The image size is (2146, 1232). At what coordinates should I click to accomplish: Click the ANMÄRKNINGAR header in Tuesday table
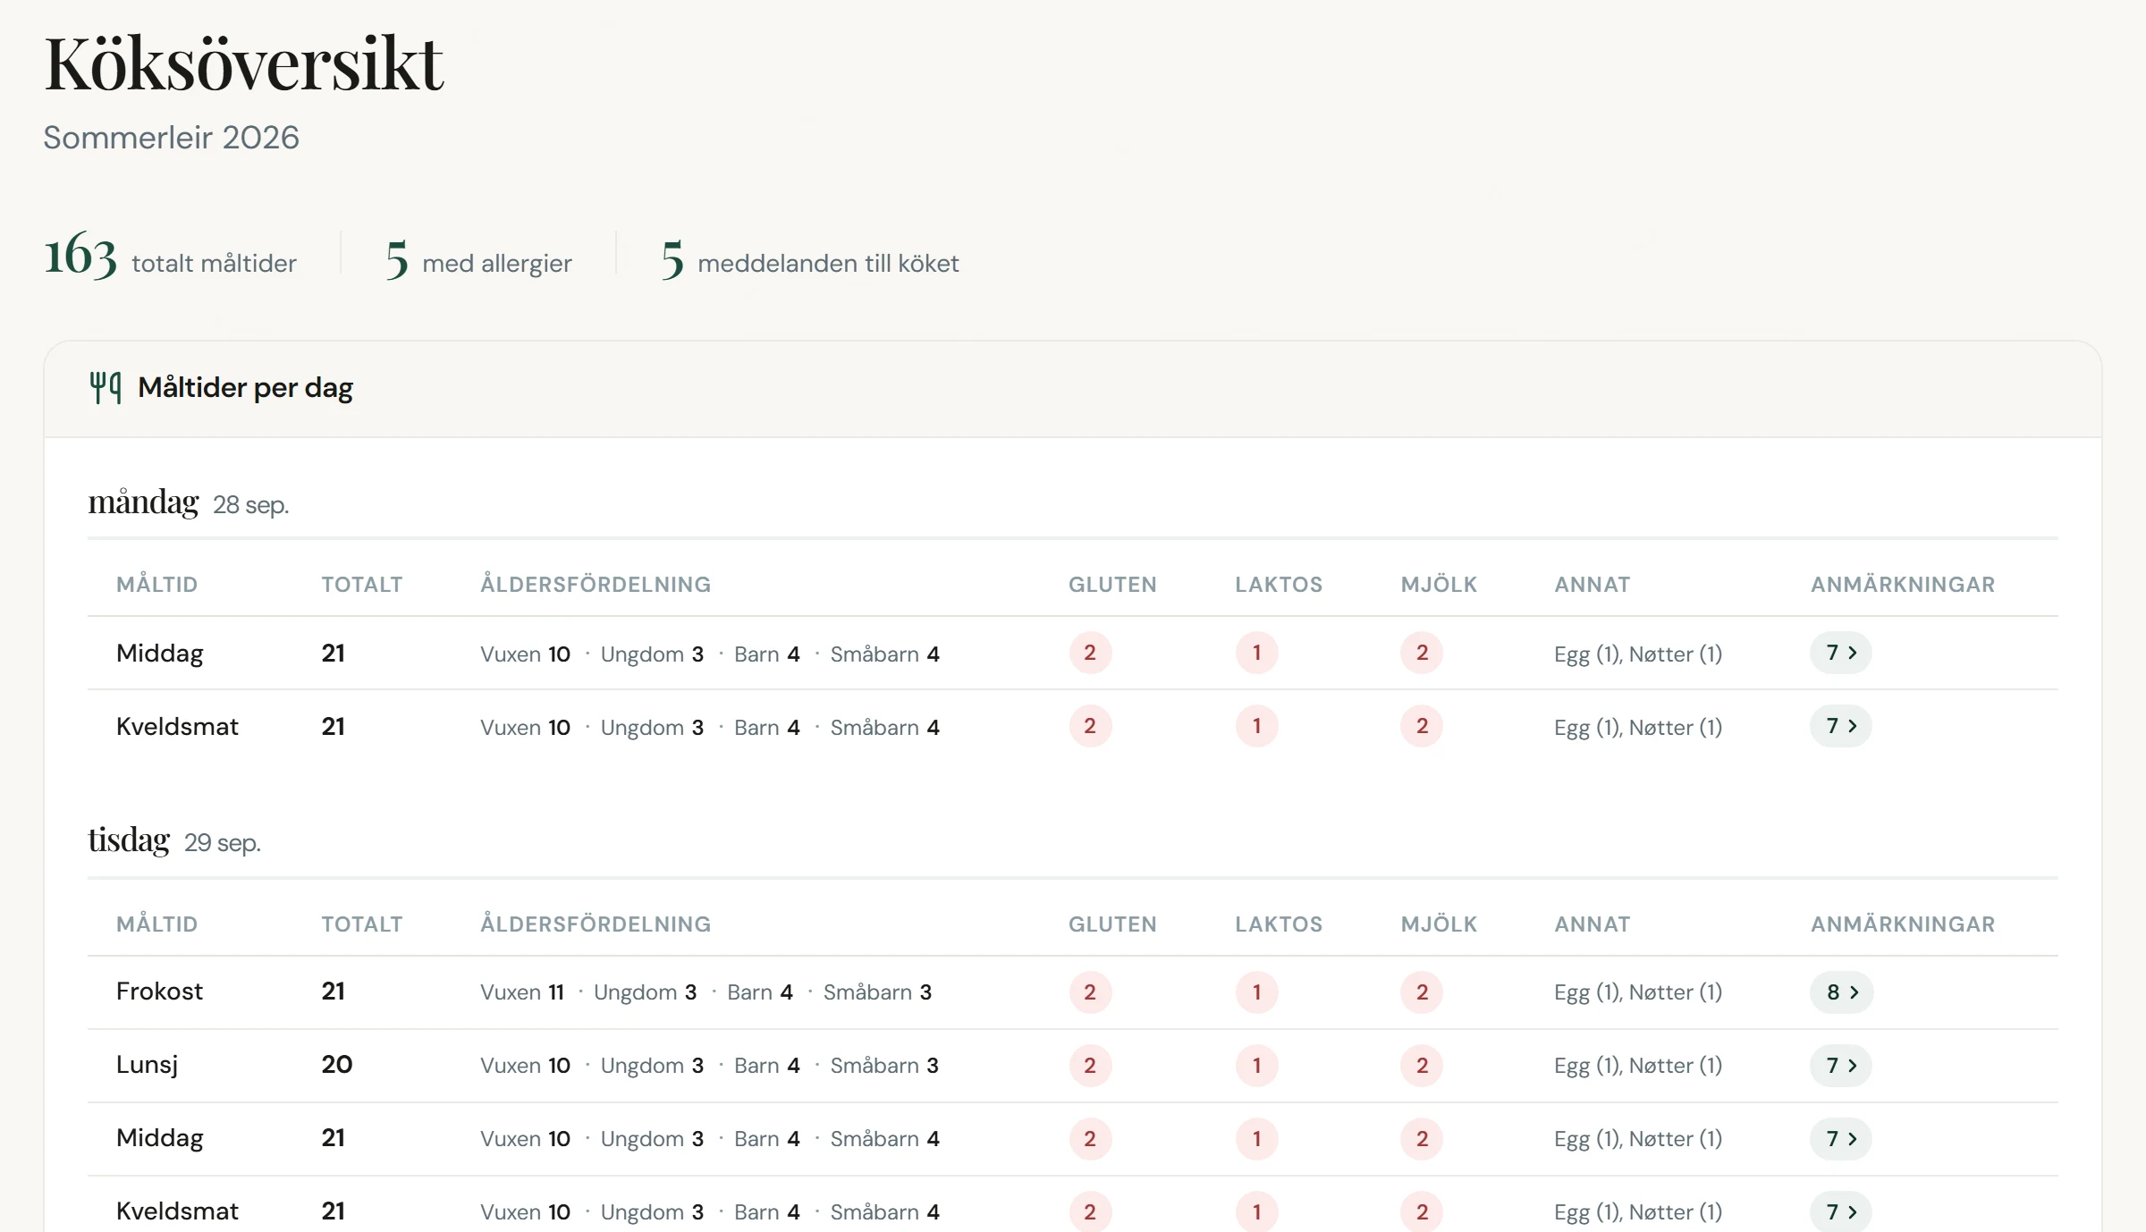click(x=1903, y=924)
